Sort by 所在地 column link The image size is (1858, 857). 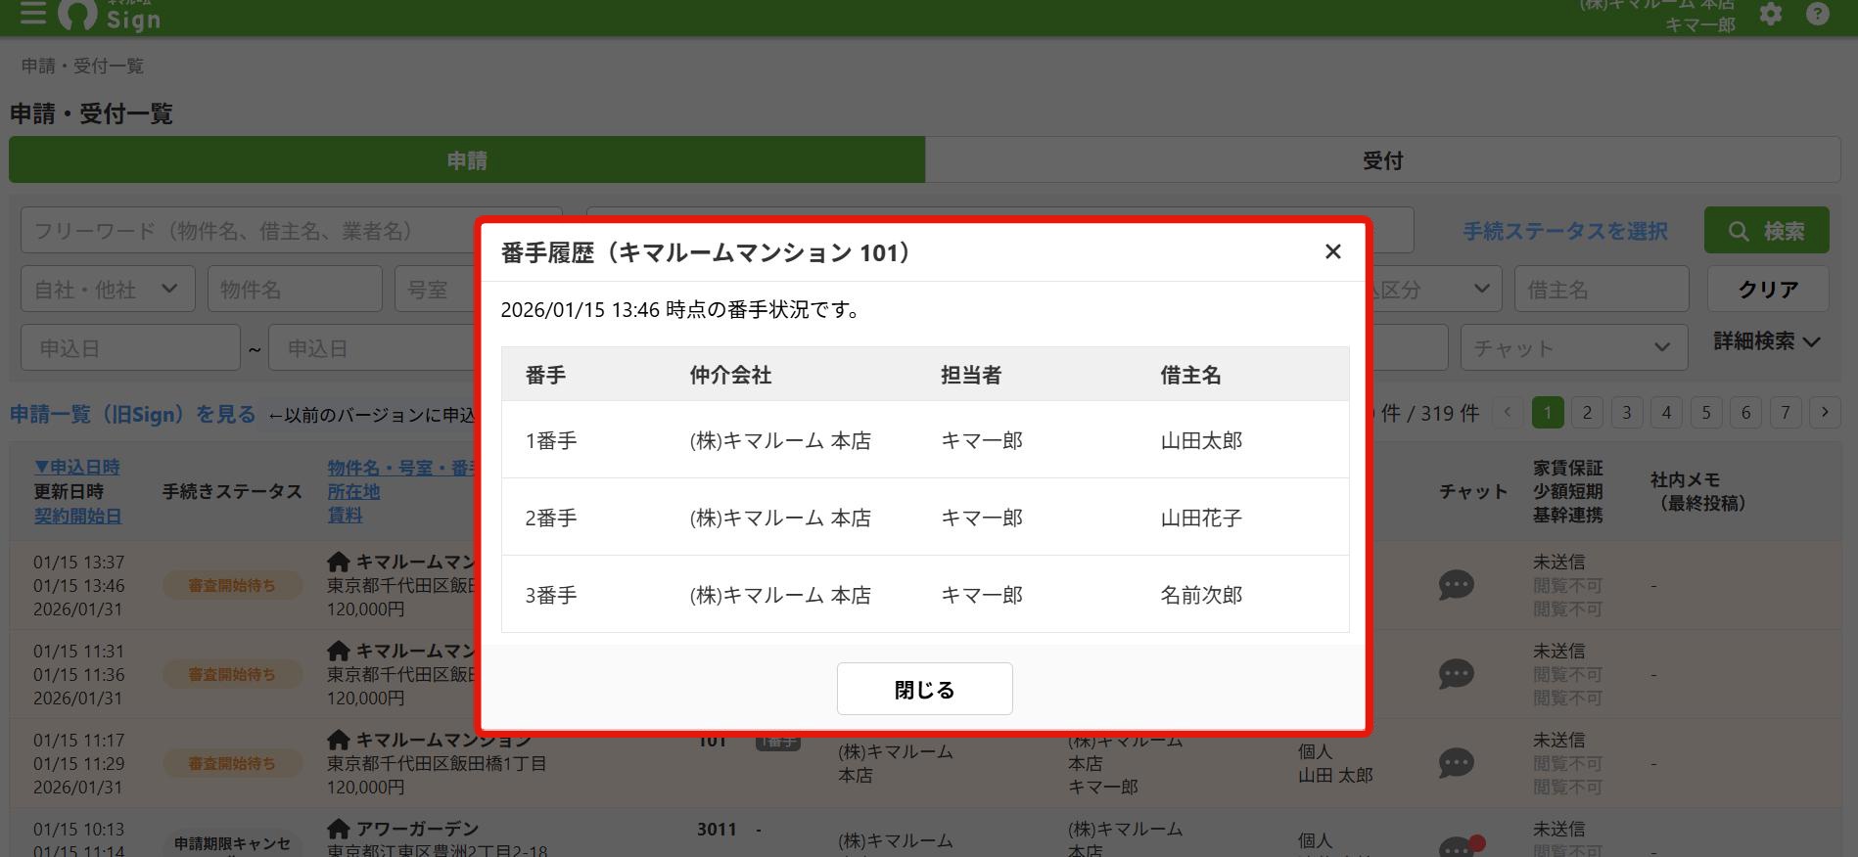pos(353,491)
